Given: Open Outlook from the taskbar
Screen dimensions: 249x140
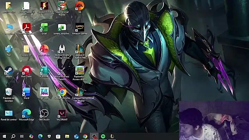Looking at the screenshot, I should pos(76,136).
